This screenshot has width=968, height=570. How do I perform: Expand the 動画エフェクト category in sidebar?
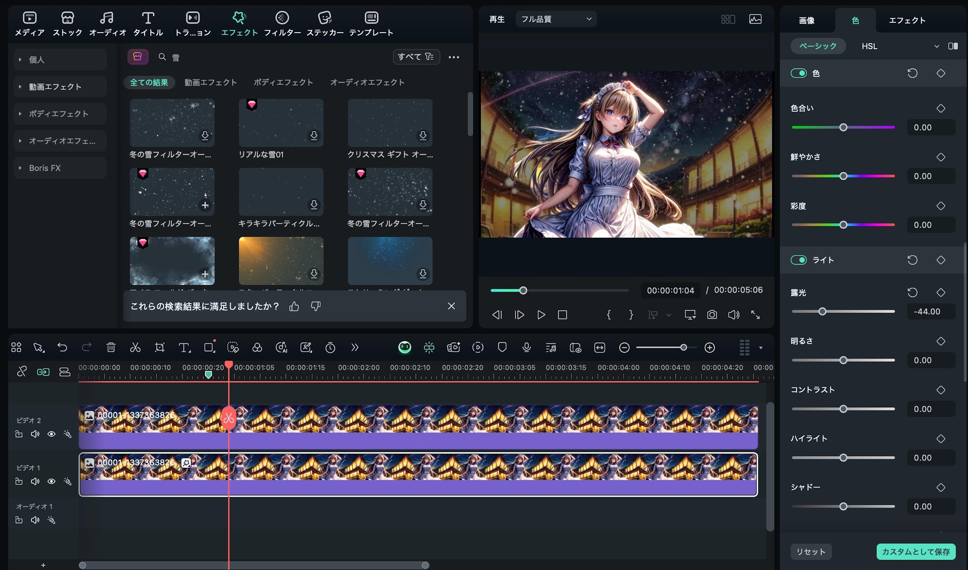pos(60,87)
